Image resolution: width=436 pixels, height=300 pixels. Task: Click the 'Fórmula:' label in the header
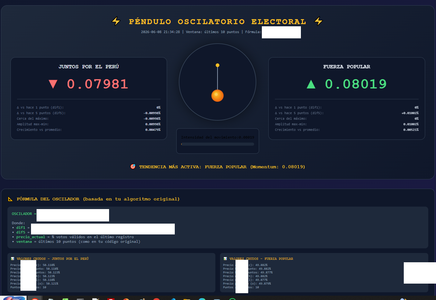(x=253, y=32)
